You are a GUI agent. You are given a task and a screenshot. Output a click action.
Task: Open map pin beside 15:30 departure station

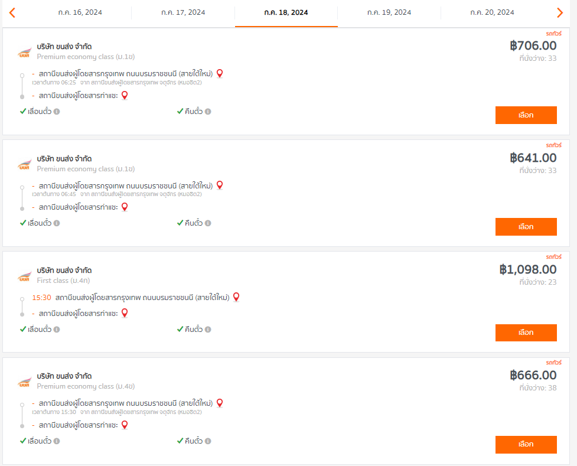tap(236, 297)
